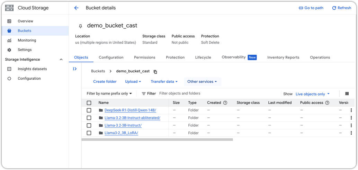
Task: Click the Buckets breadcrumb link
Action: [x=98, y=71]
